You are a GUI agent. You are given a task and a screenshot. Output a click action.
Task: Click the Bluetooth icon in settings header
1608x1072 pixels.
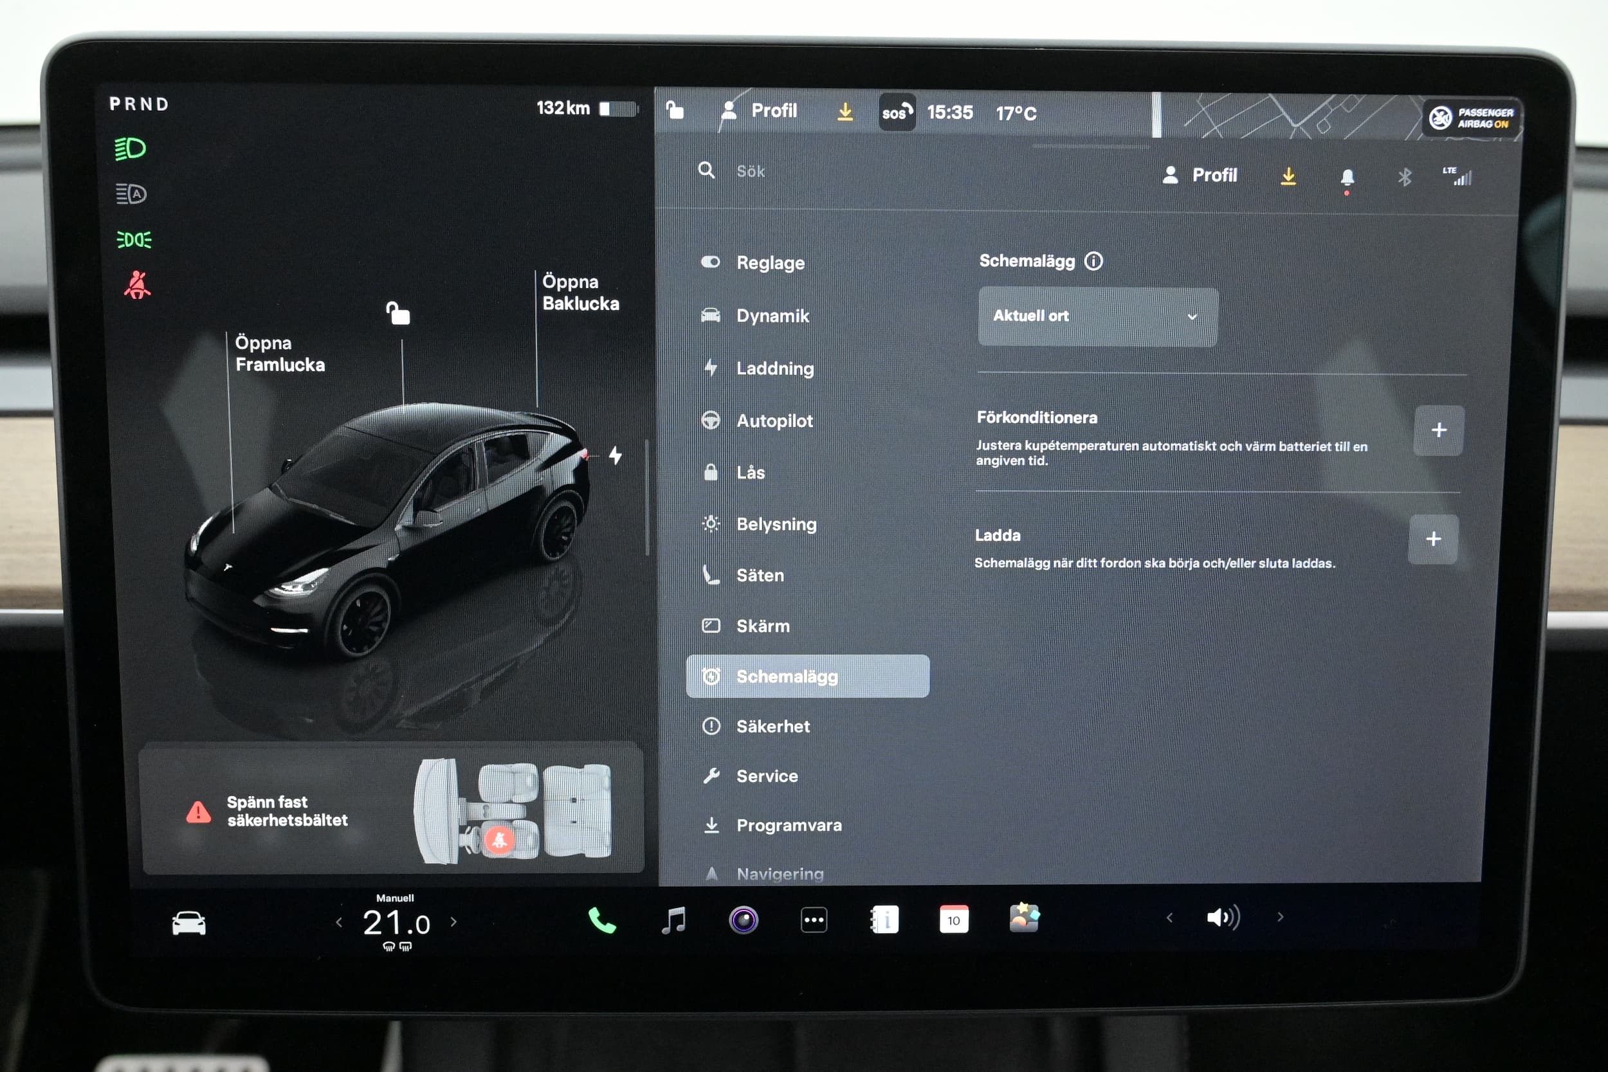point(1404,177)
